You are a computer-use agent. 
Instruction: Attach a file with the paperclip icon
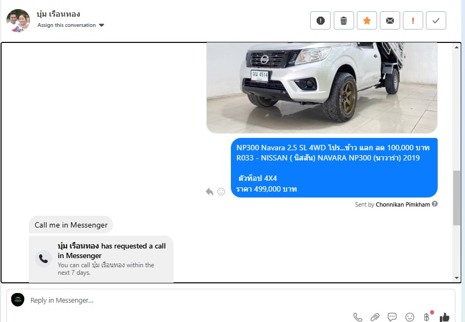point(375,317)
